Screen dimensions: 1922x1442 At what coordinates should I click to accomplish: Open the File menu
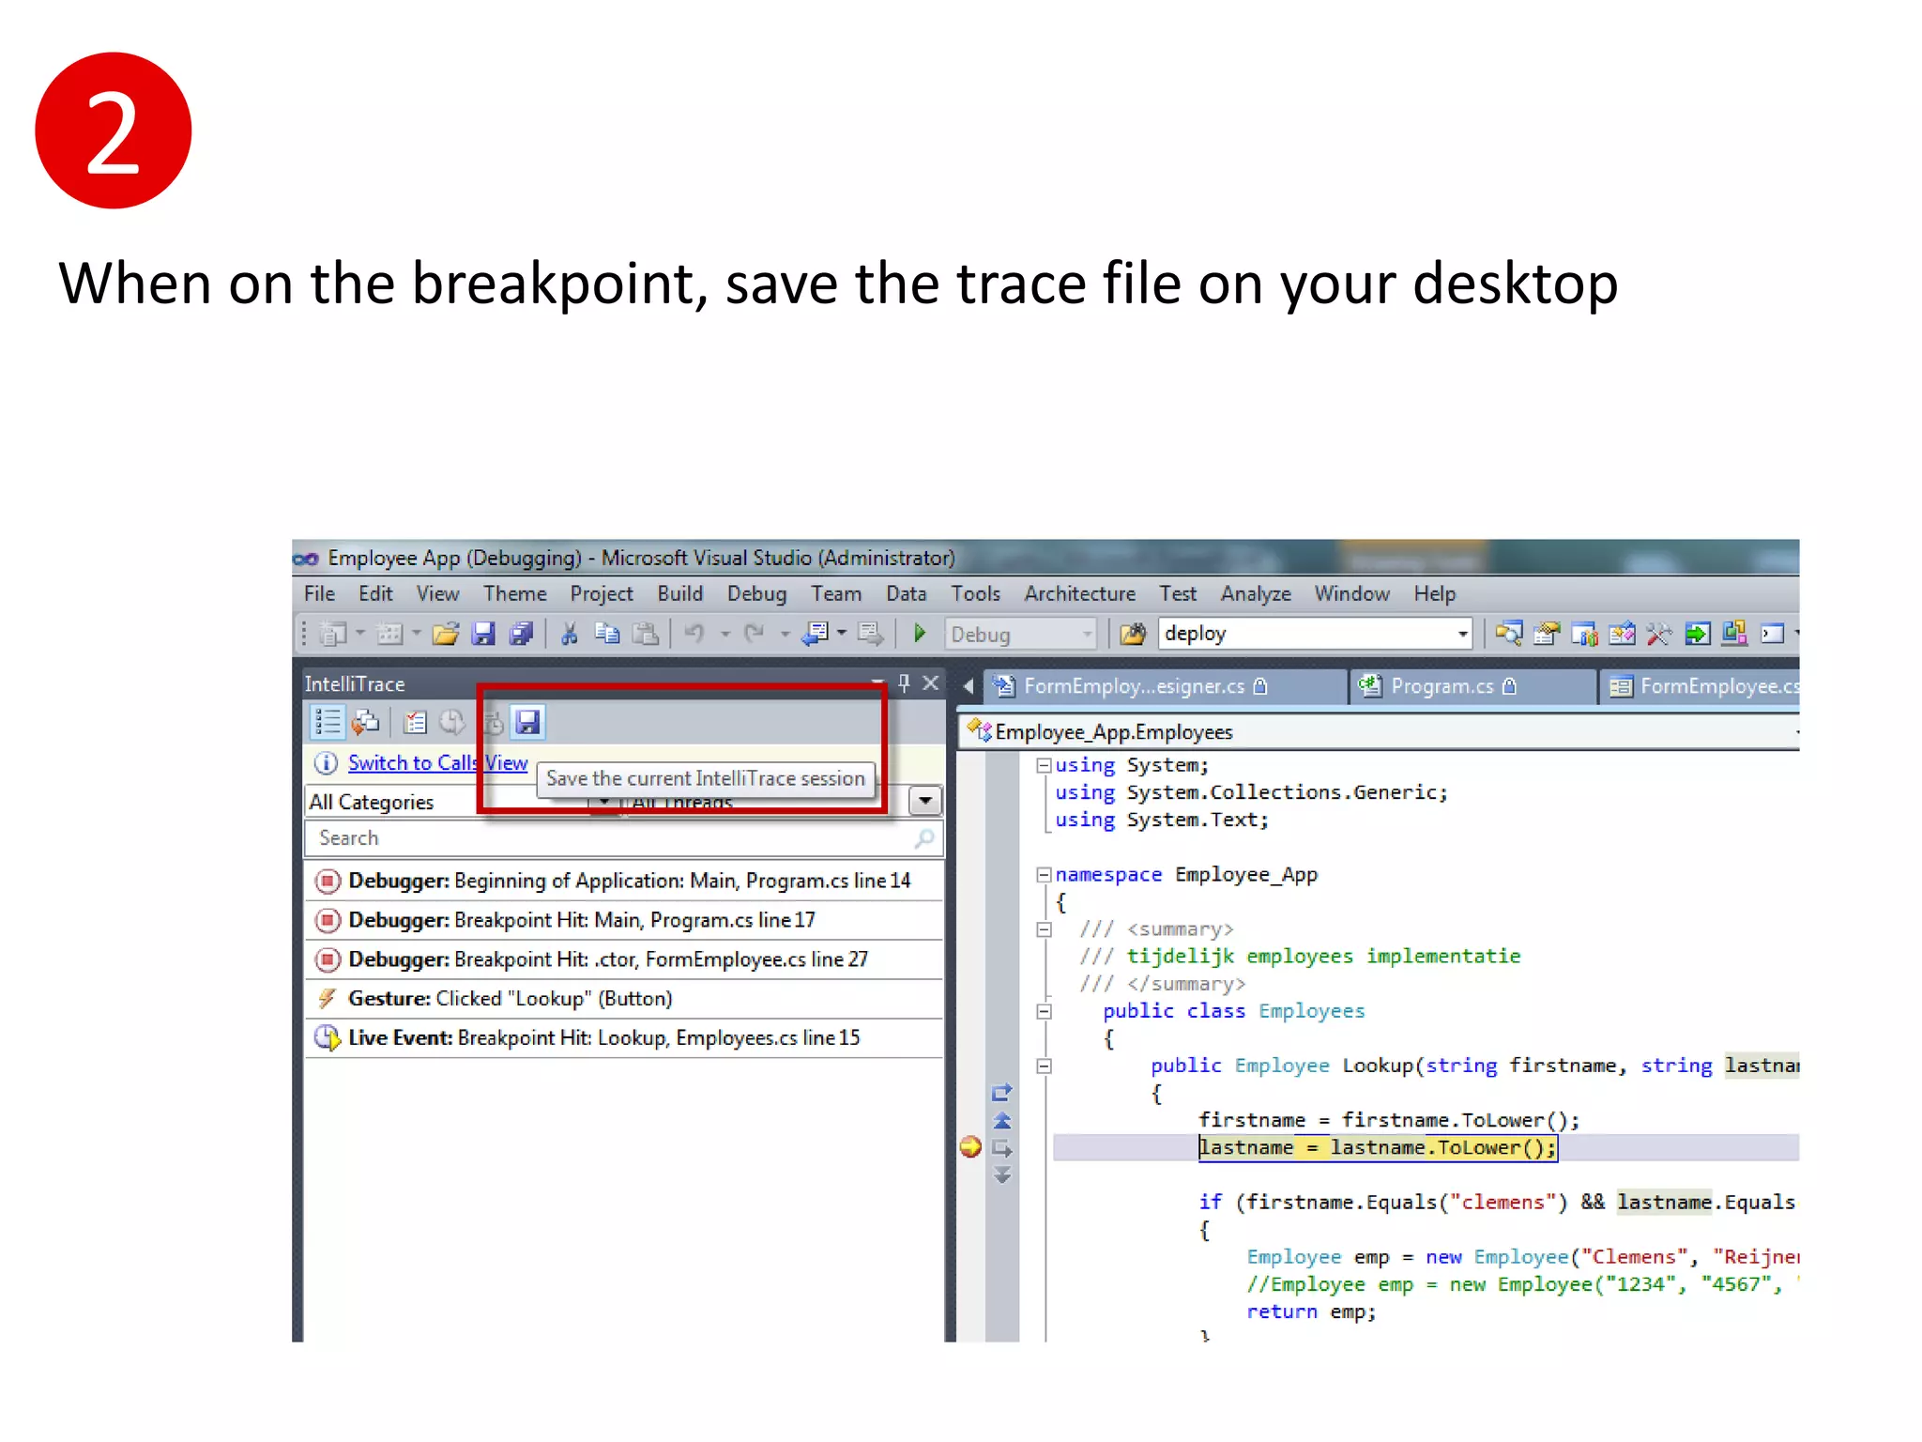[319, 593]
